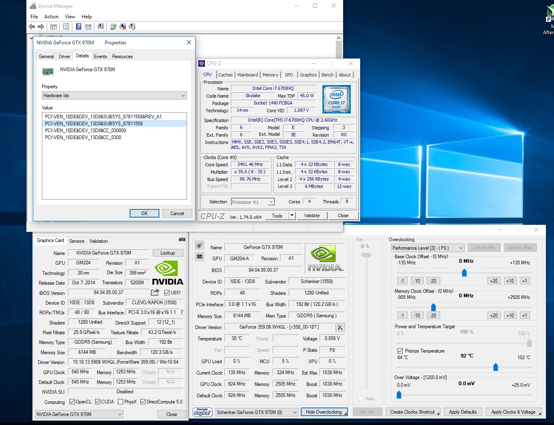Toggle the DirectCompute 5.0 checkbox
The image size is (554, 425).
pyautogui.click(x=143, y=402)
